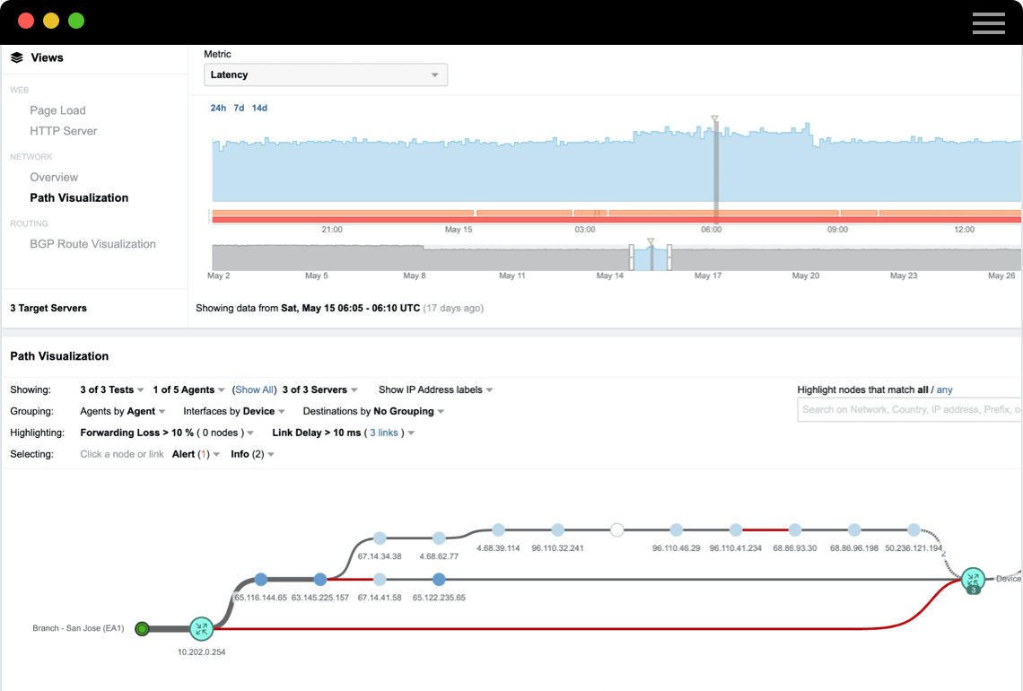Click the white unlabeled hop node

pos(616,530)
